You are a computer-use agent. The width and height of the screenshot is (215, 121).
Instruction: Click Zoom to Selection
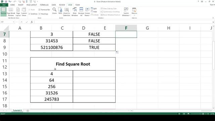(67, 12)
